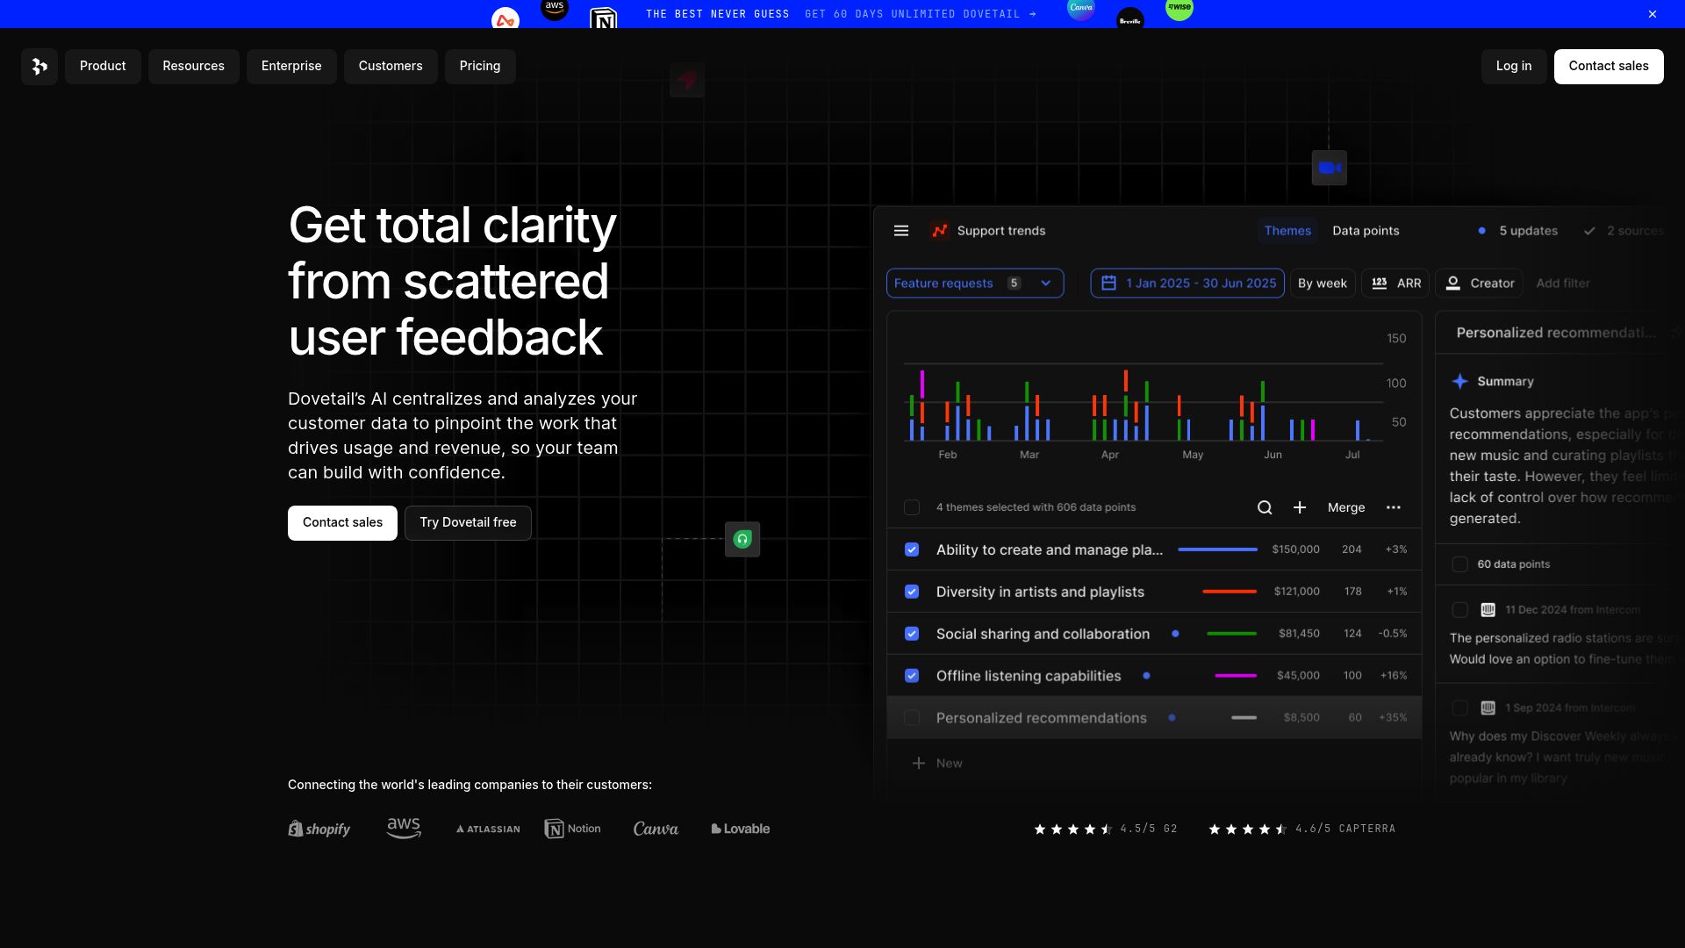Dismiss the top promo banner
This screenshot has height=948, width=1685.
(x=1652, y=14)
